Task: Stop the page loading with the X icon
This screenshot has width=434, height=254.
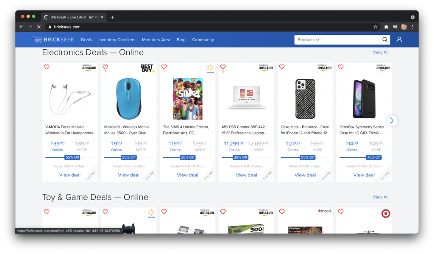Action: point(39,27)
